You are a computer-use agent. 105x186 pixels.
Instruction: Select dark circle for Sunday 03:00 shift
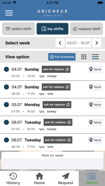coord(6,69)
